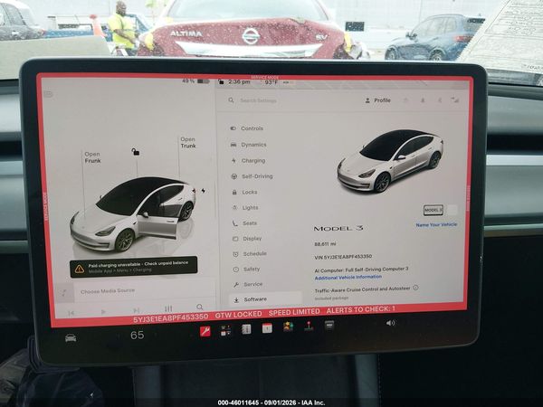Tap the lock status icon in status bar
The image size is (543, 407).
point(221,82)
